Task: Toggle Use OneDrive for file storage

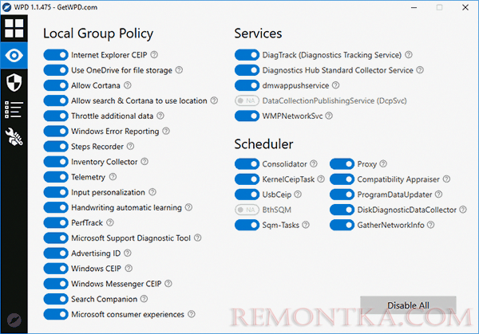Action: pyautogui.click(x=55, y=70)
